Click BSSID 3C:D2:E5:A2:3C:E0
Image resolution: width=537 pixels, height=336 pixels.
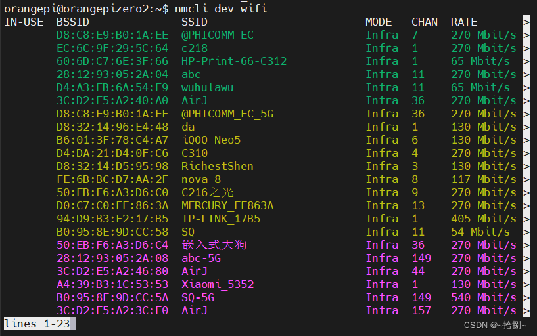(x=112, y=310)
